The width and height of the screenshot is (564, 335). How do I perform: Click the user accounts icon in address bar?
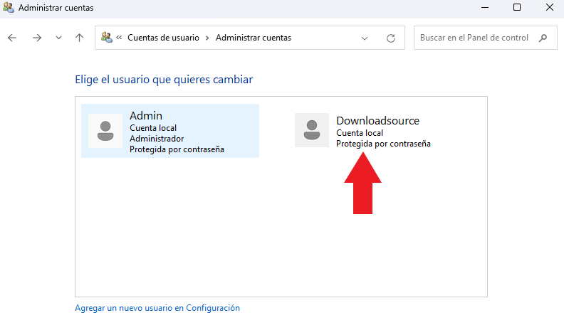pos(107,37)
